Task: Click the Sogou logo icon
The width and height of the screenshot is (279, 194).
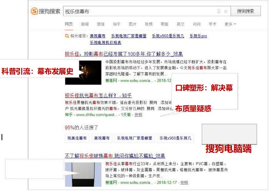Action: click(x=34, y=11)
